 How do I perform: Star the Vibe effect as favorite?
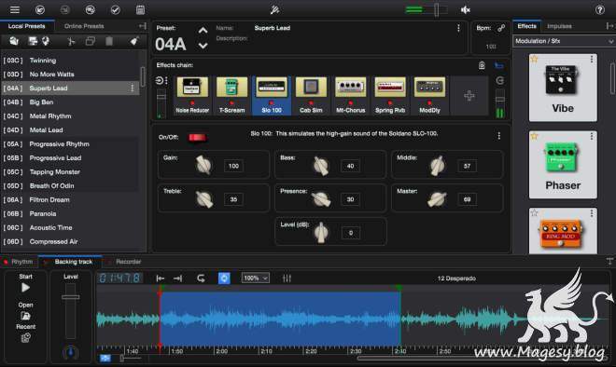point(534,60)
